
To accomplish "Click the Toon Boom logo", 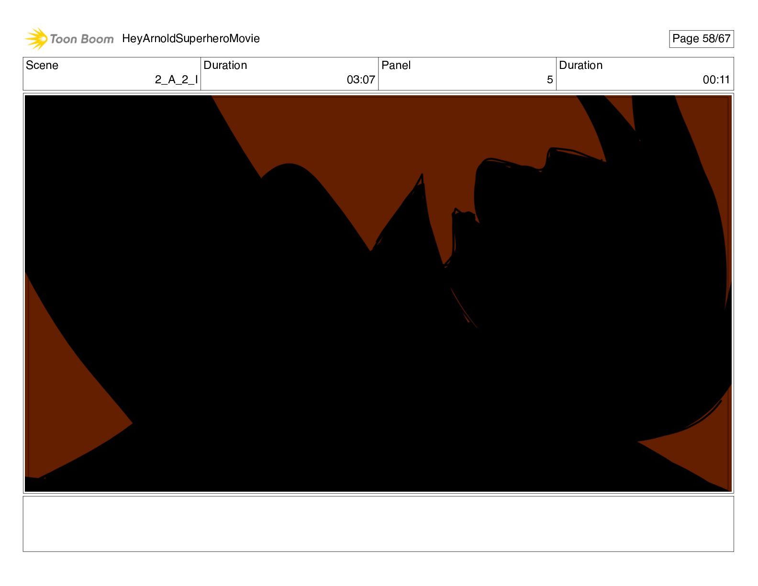I will coord(69,39).
